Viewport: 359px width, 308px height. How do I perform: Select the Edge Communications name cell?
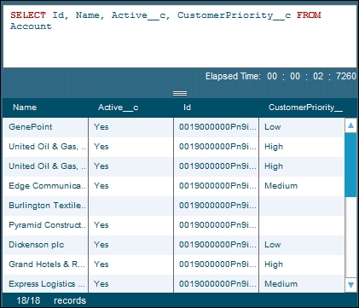click(x=45, y=186)
